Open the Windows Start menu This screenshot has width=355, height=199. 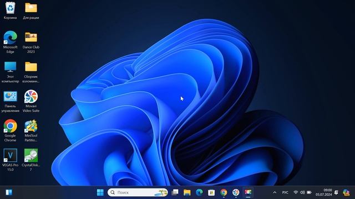100,192
